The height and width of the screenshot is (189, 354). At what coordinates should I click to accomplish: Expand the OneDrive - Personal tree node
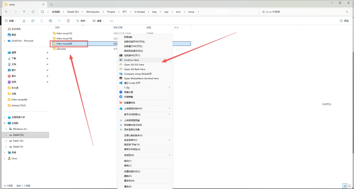coord(4,41)
